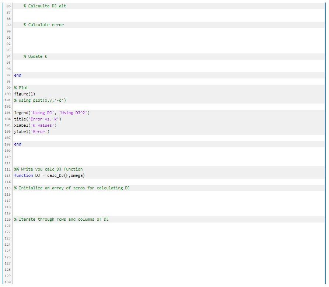The height and width of the screenshot is (287, 329).
Task: Click the 'end' keyword on line 97
Action: pyautogui.click(x=17, y=75)
